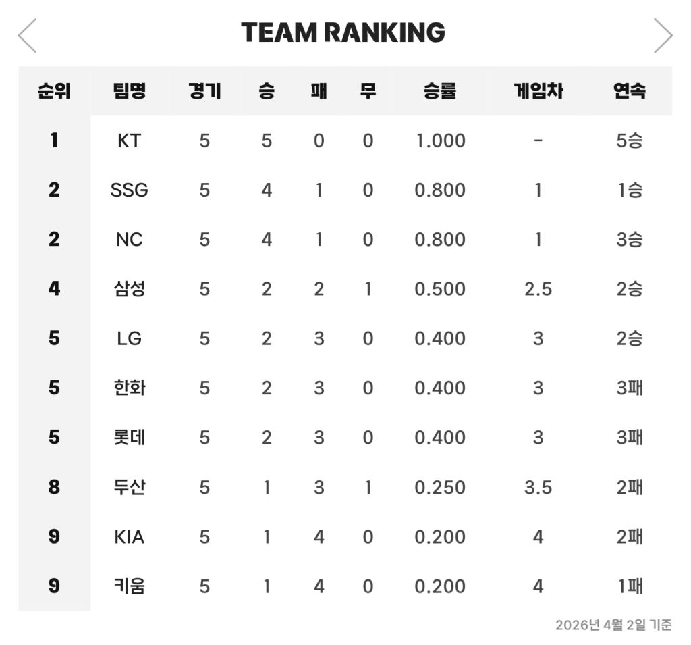Image resolution: width=691 pixels, height=645 pixels.
Task: Click the previous arrow beside TEAM RANKING
Action: [27, 35]
